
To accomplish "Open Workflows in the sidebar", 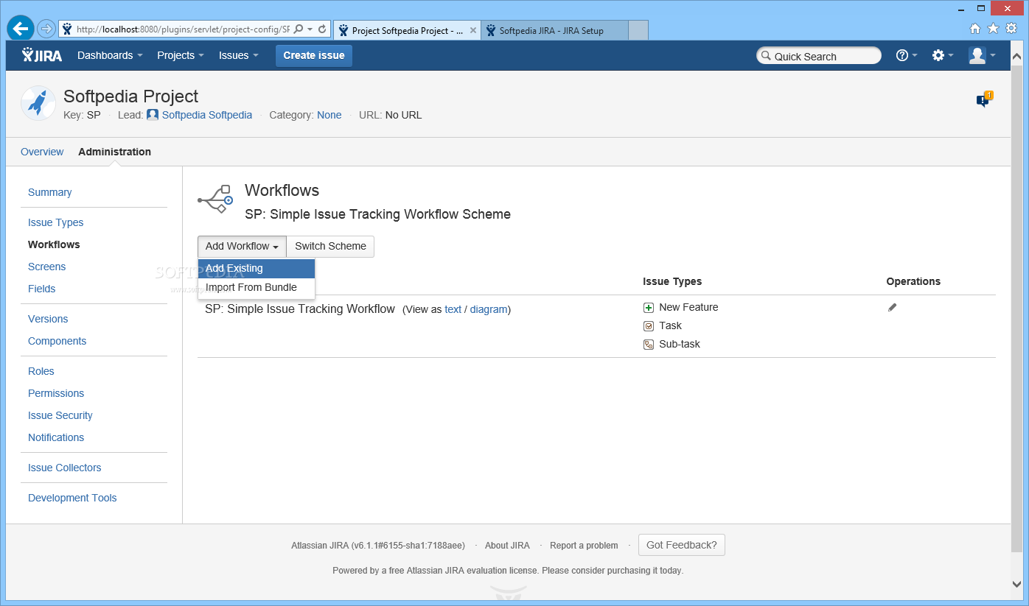I will point(54,244).
